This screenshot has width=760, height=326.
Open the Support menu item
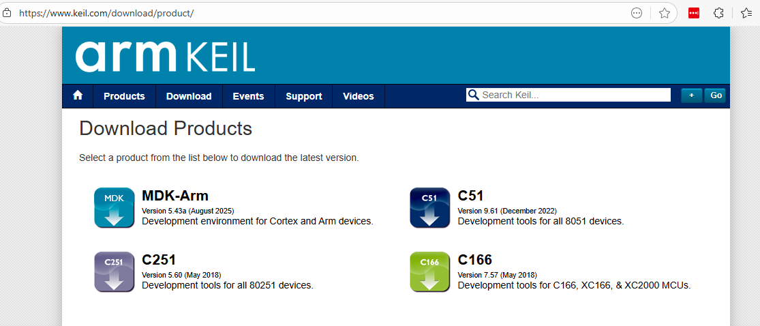tap(303, 96)
